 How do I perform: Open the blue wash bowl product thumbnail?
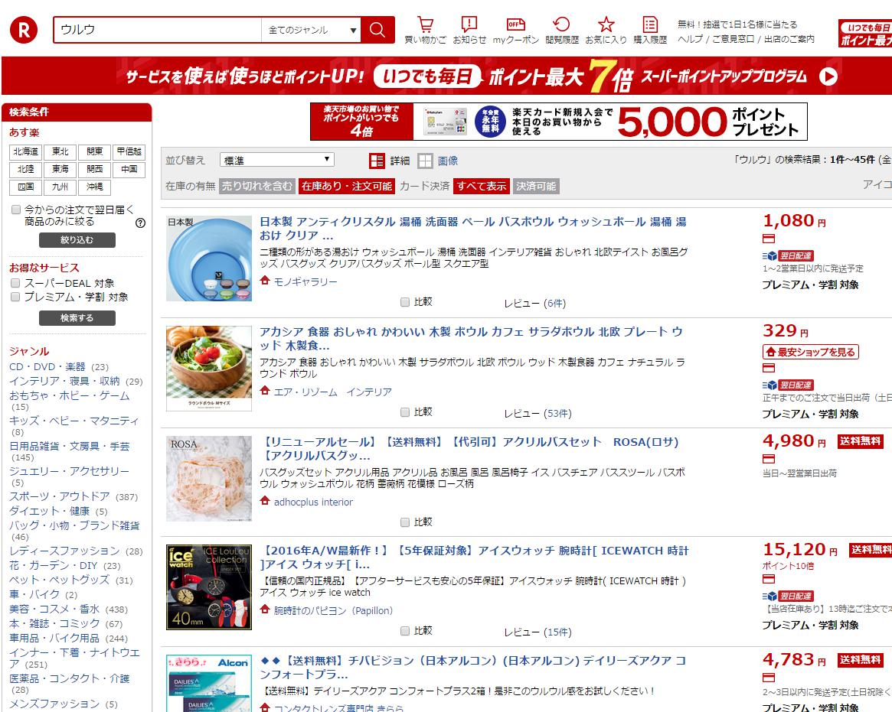[x=209, y=258]
